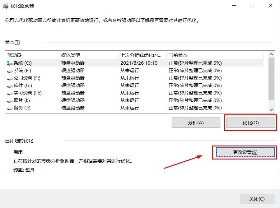Select the 备份 (J:) drive name

[22, 108]
